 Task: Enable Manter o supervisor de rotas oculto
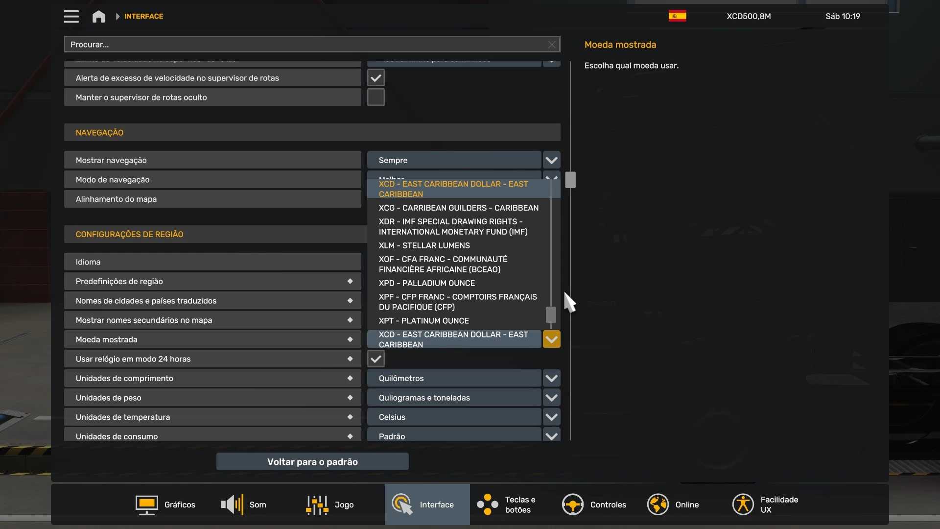[x=376, y=97]
